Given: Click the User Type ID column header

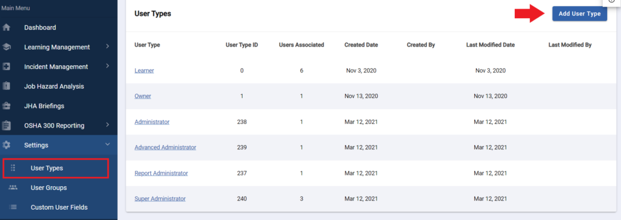Looking at the screenshot, I should pyautogui.click(x=242, y=45).
